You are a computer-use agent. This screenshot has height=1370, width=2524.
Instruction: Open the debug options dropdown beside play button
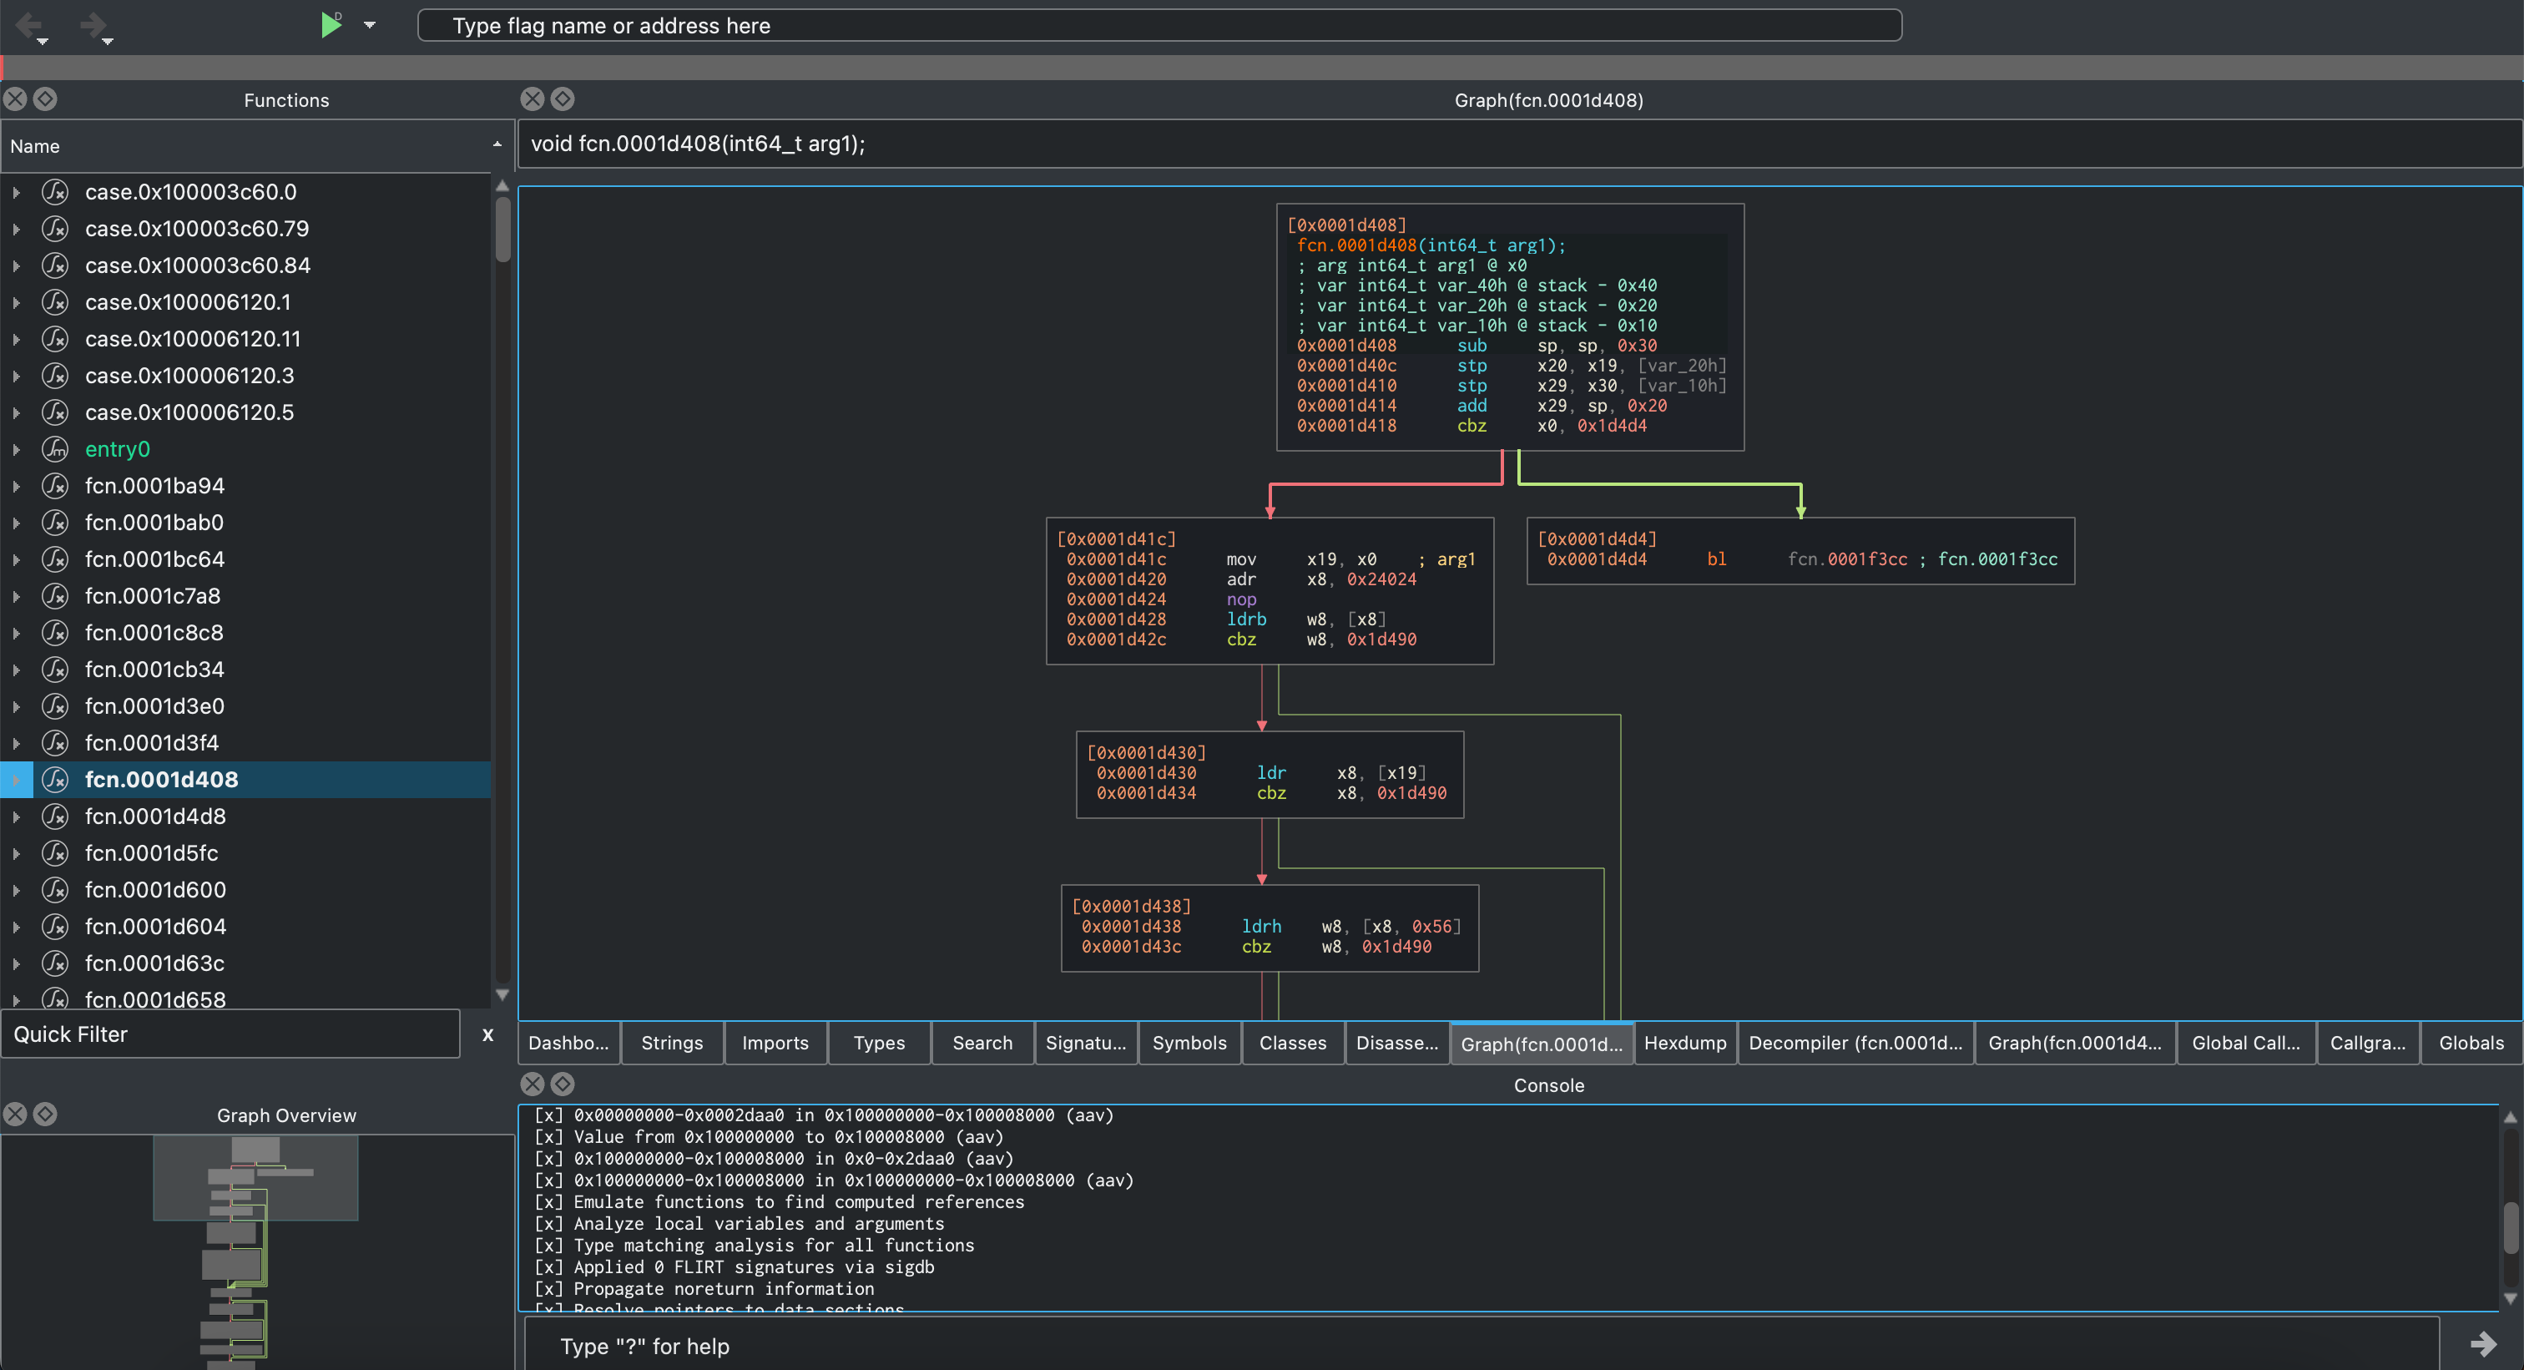(370, 24)
